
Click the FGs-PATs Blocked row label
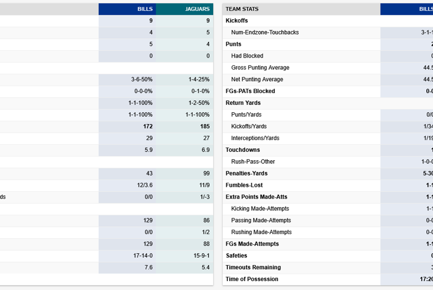coord(250,91)
